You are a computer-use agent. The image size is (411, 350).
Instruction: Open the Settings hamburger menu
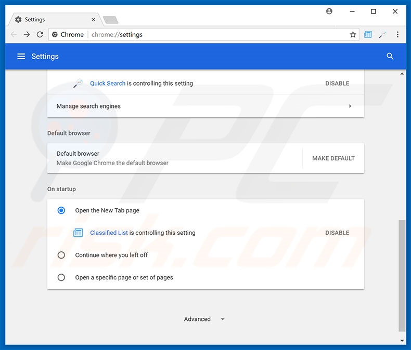point(21,56)
